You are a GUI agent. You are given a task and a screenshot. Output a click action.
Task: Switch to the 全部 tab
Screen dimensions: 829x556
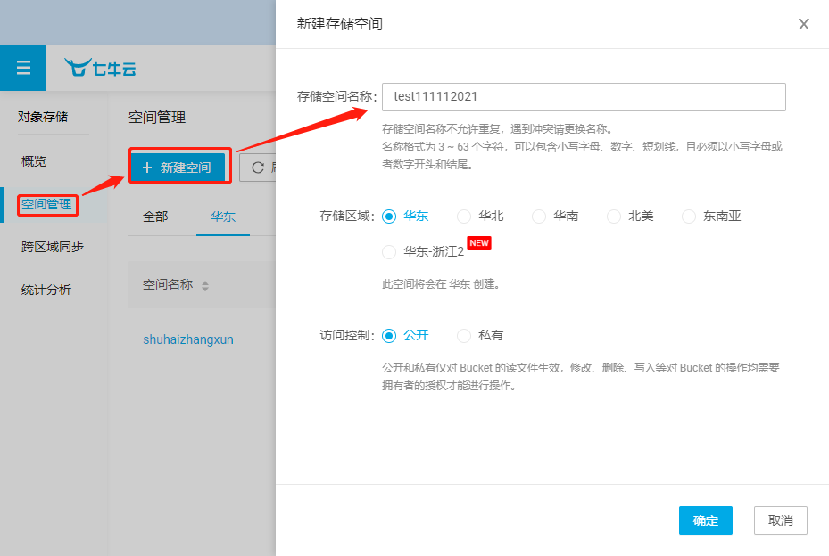click(x=156, y=216)
